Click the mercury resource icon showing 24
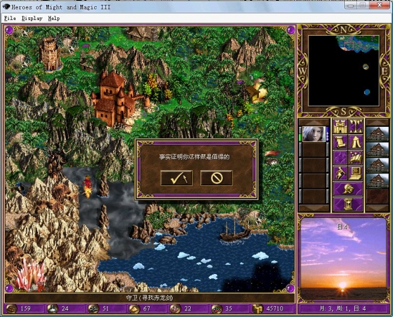393x317 pixels. coord(52,309)
